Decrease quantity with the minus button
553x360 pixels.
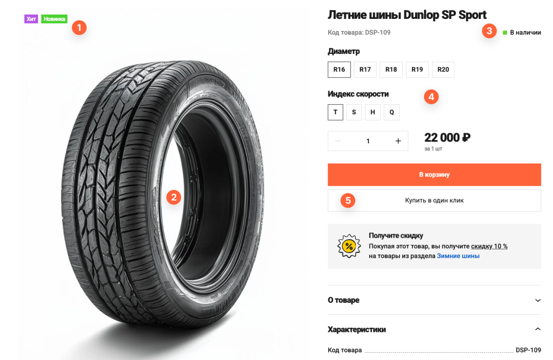(338, 141)
